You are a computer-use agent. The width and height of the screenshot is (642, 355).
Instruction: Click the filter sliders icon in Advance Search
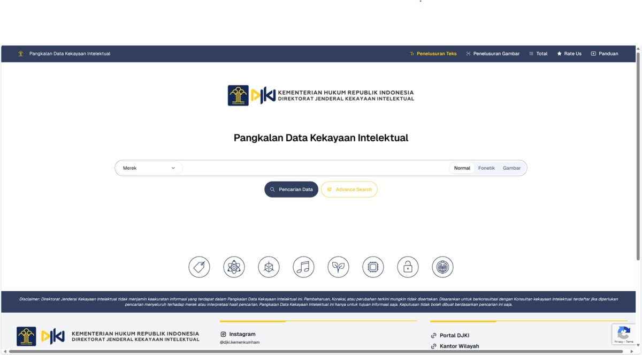coord(330,190)
